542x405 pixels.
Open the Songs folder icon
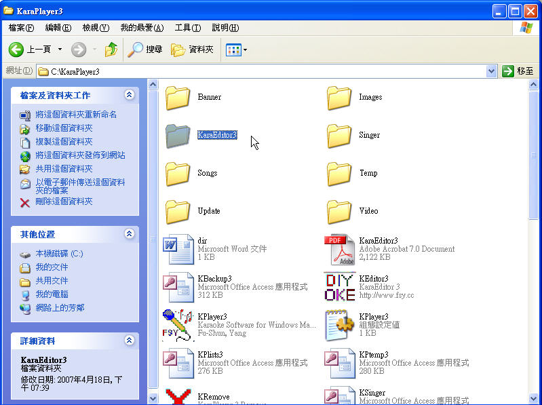coord(178,174)
